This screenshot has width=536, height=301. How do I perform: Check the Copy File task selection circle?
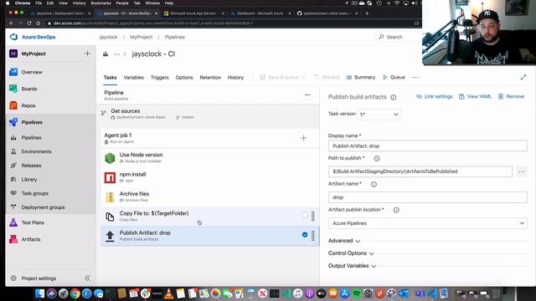coord(305,216)
